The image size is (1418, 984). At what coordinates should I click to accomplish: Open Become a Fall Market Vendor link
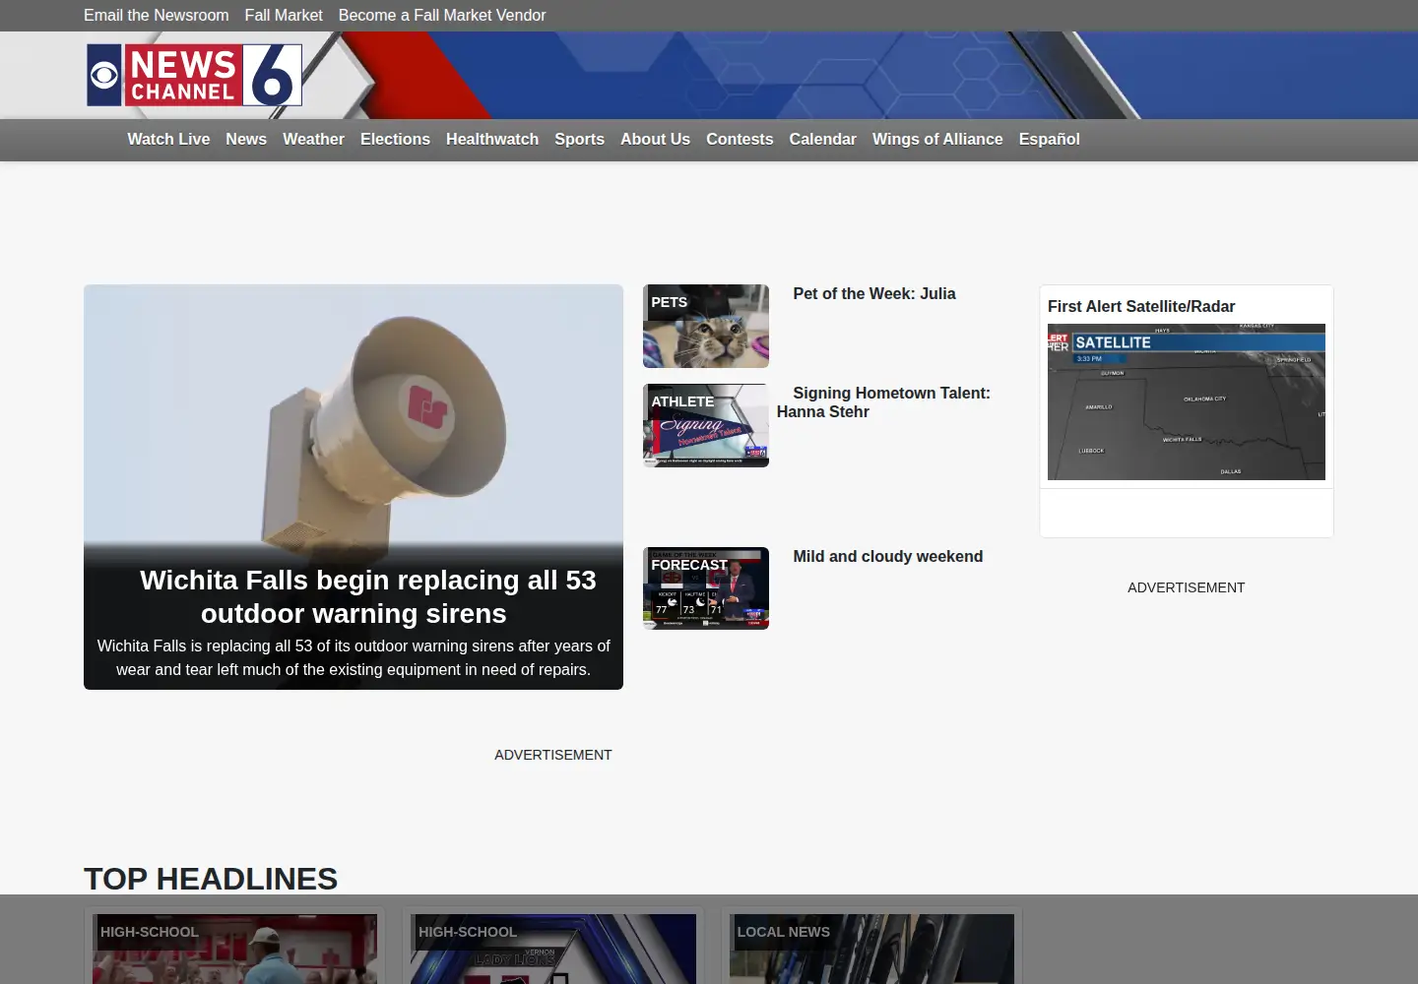(x=442, y=16)
